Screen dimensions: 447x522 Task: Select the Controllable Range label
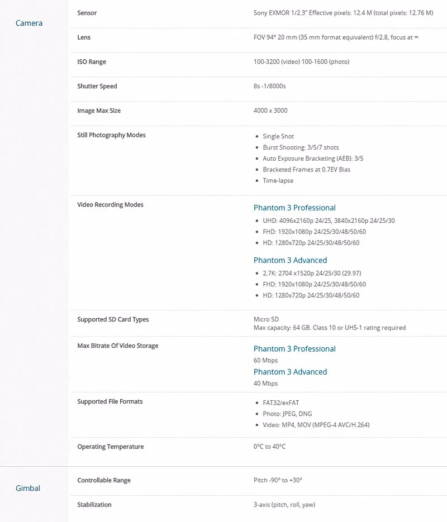[x=104, y=480]
